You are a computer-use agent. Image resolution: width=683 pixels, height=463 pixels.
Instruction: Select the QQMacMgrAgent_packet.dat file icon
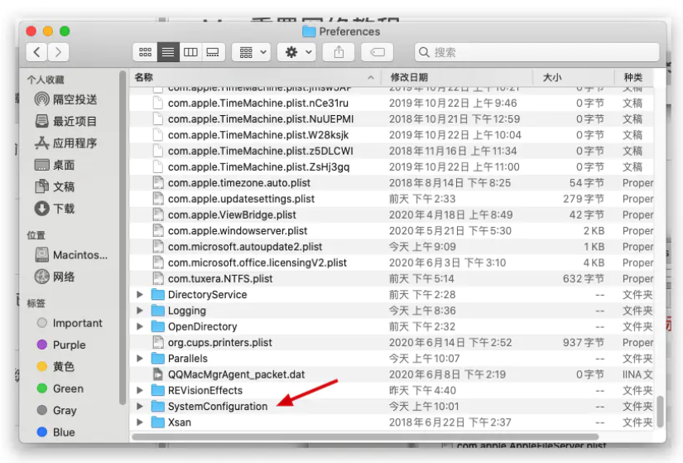(157, 374)
